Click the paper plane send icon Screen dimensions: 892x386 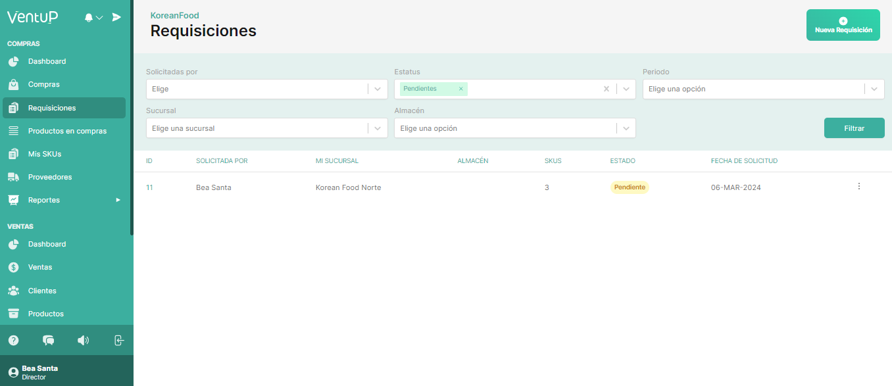(116, 17)
